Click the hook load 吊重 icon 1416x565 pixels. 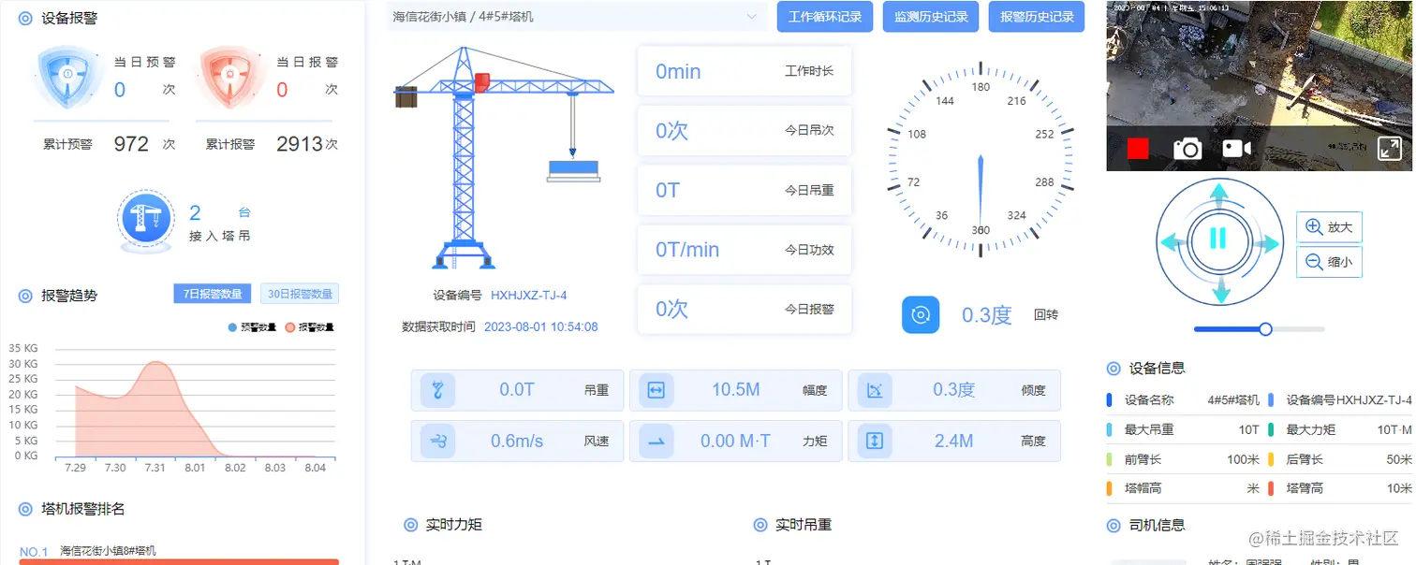tap(437, 390)
